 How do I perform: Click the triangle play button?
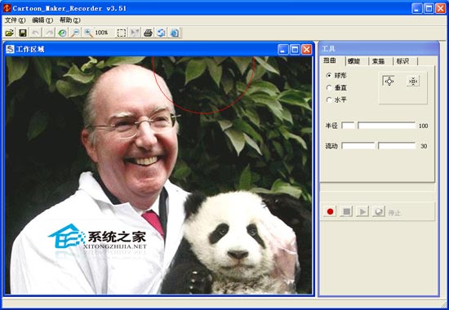(362, 211)
